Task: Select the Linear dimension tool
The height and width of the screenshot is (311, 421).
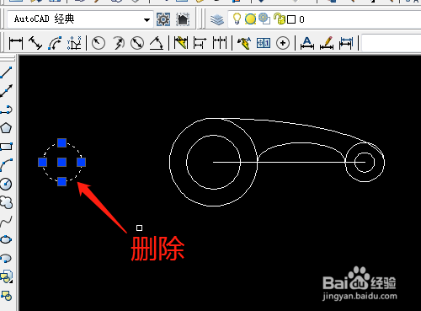Action: [16, 43]
